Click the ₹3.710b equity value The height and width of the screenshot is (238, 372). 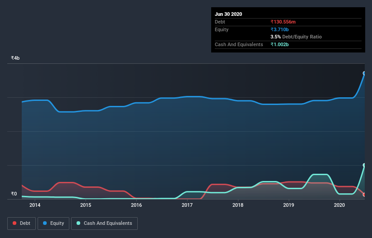(280, 29)
